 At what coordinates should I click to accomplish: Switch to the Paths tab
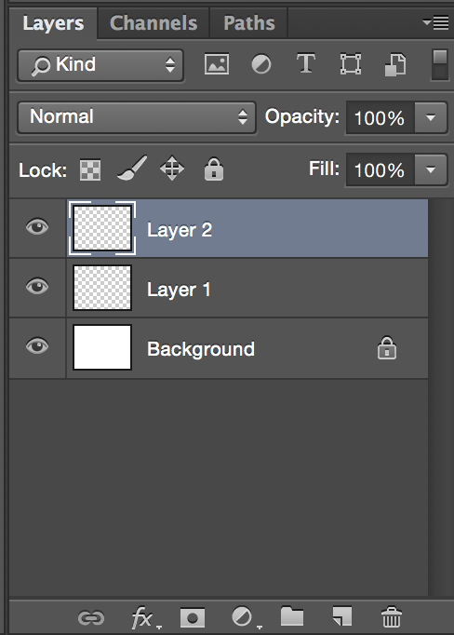point(248,23)
